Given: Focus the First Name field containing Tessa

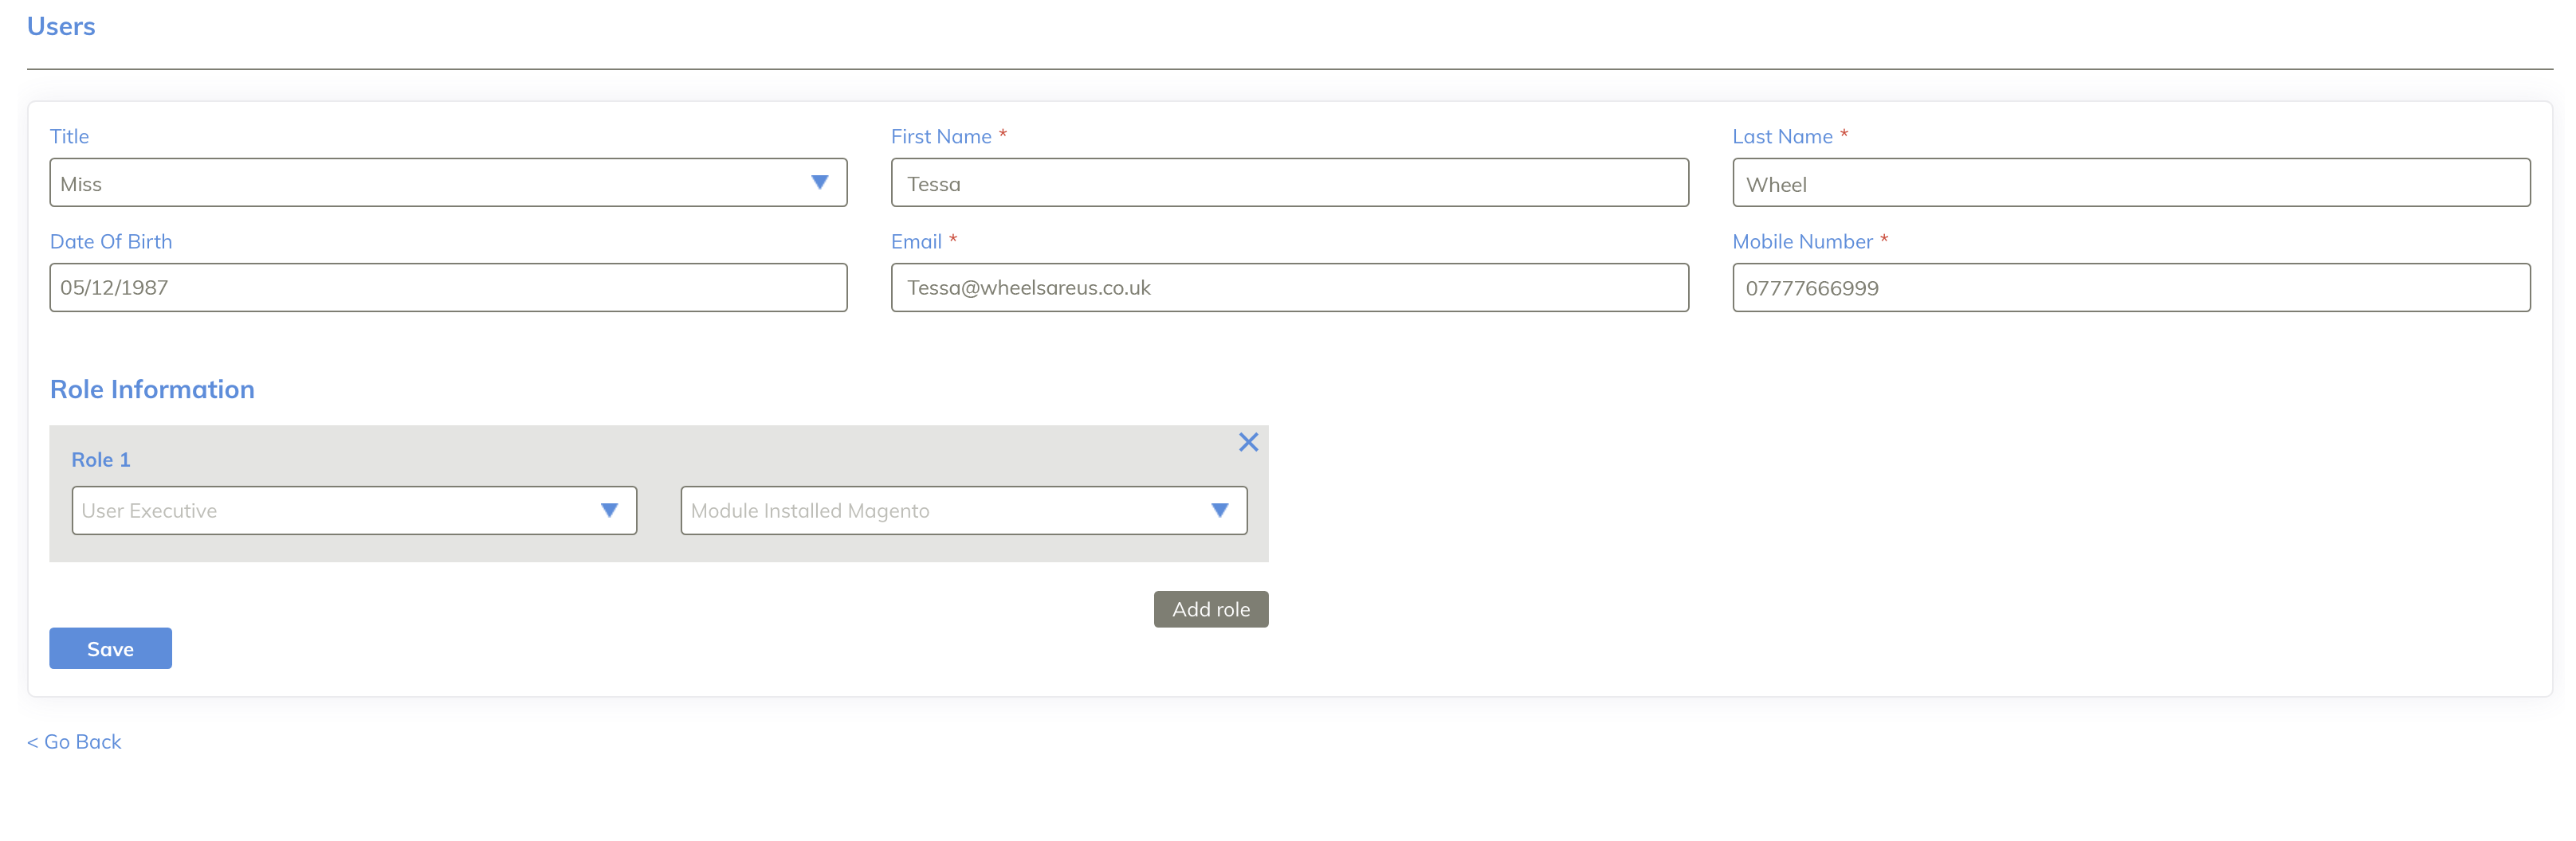Looking at the screenshot, I should click(1289, 183).
